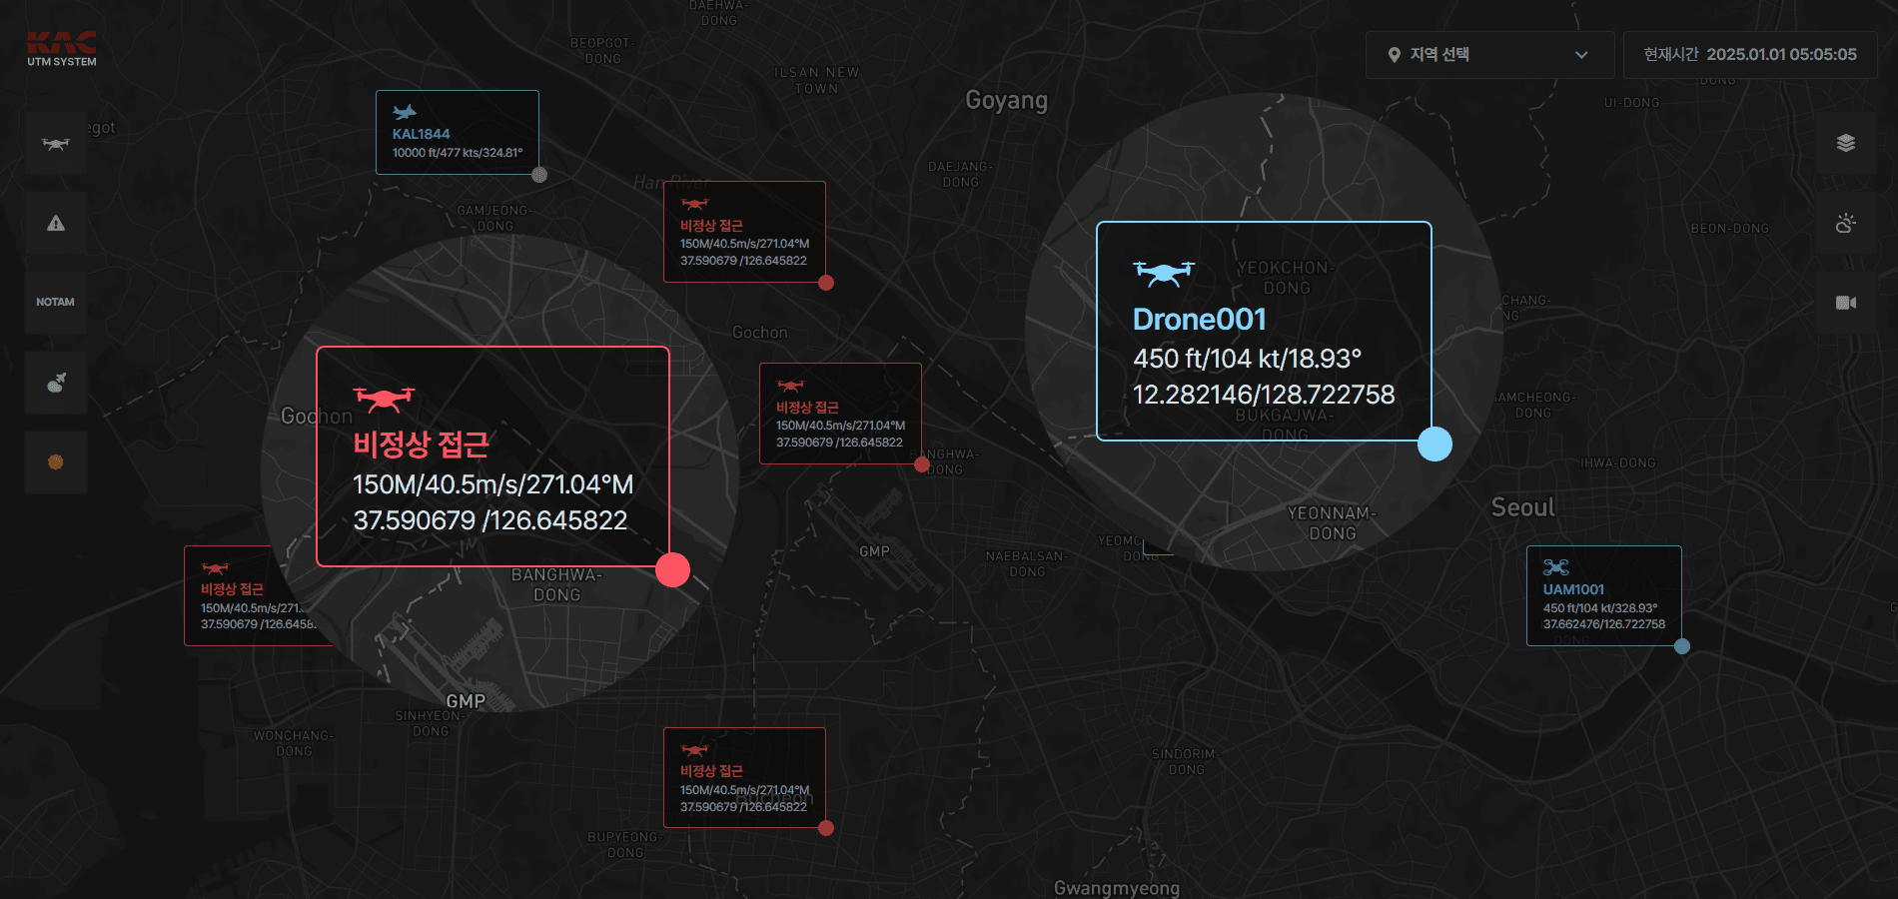Screen dimensions: 1898x899
Task: Open the 비정상 접근 card near BUPYEONG-DONG
Action: pyautogui.click(x=744, y=778)
